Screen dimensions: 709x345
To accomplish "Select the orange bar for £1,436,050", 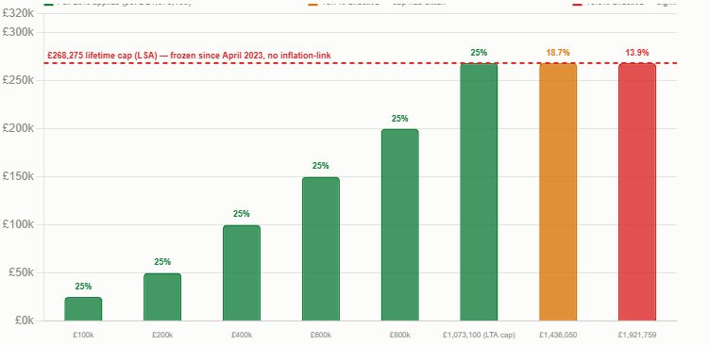I will tap(558, 192).
